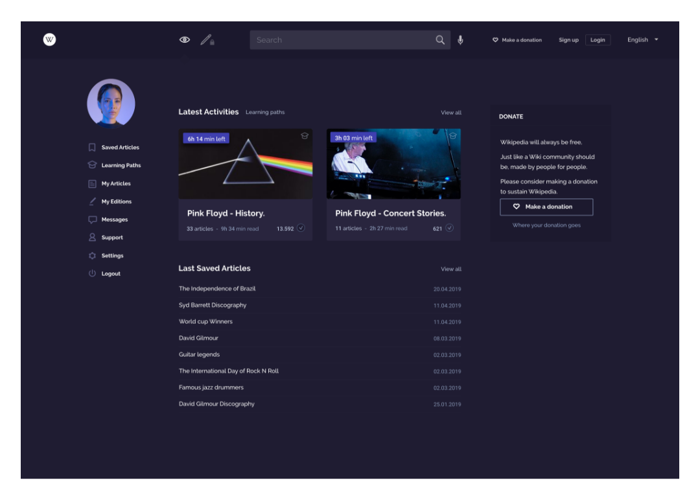
Task: Click the Saved Articles bookmark icon
Action: tap(92, 147)
